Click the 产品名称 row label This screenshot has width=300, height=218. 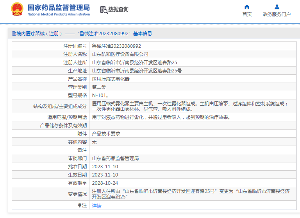77,79
